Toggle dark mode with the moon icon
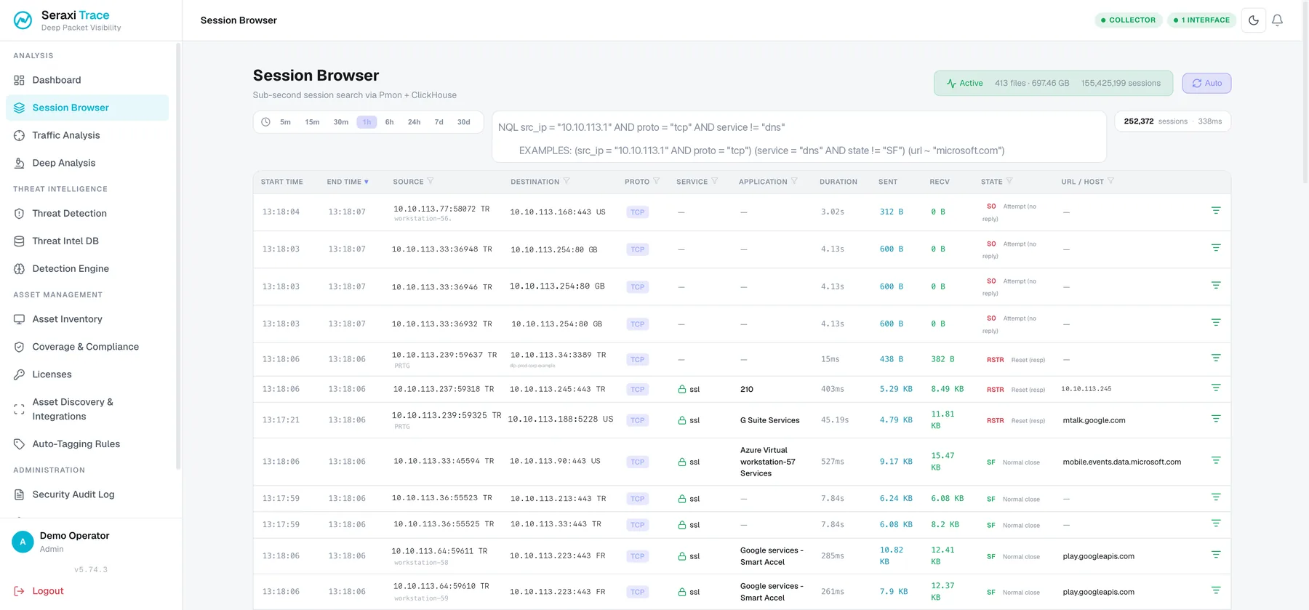Screen dimensions: 1309x610 (x=1254, y=20)
